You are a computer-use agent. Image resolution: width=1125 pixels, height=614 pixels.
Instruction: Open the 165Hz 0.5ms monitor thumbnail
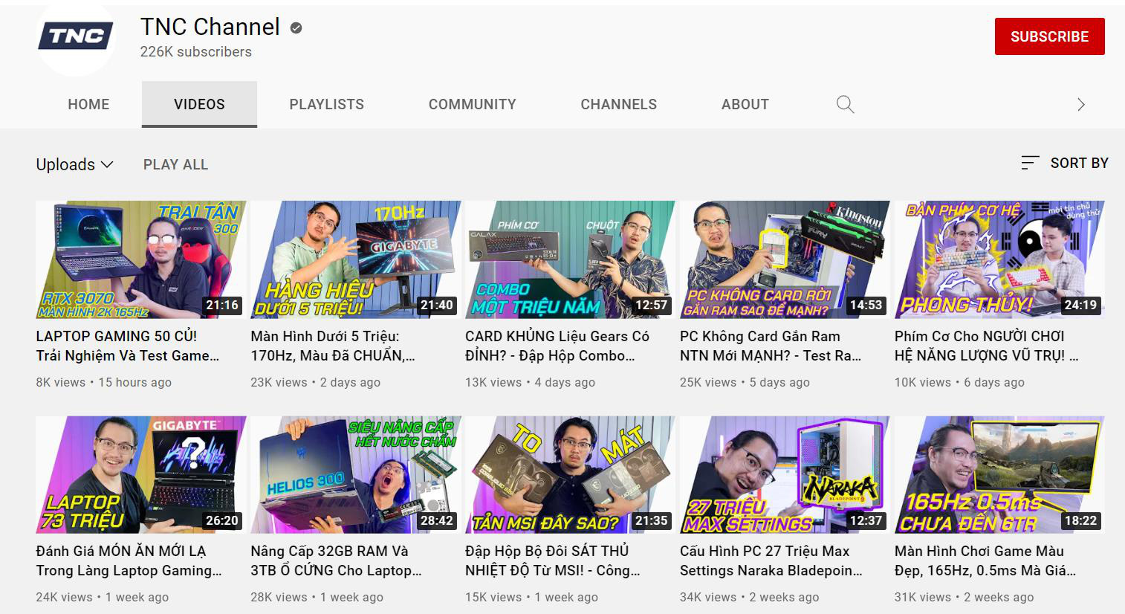(x=999, y=474)
